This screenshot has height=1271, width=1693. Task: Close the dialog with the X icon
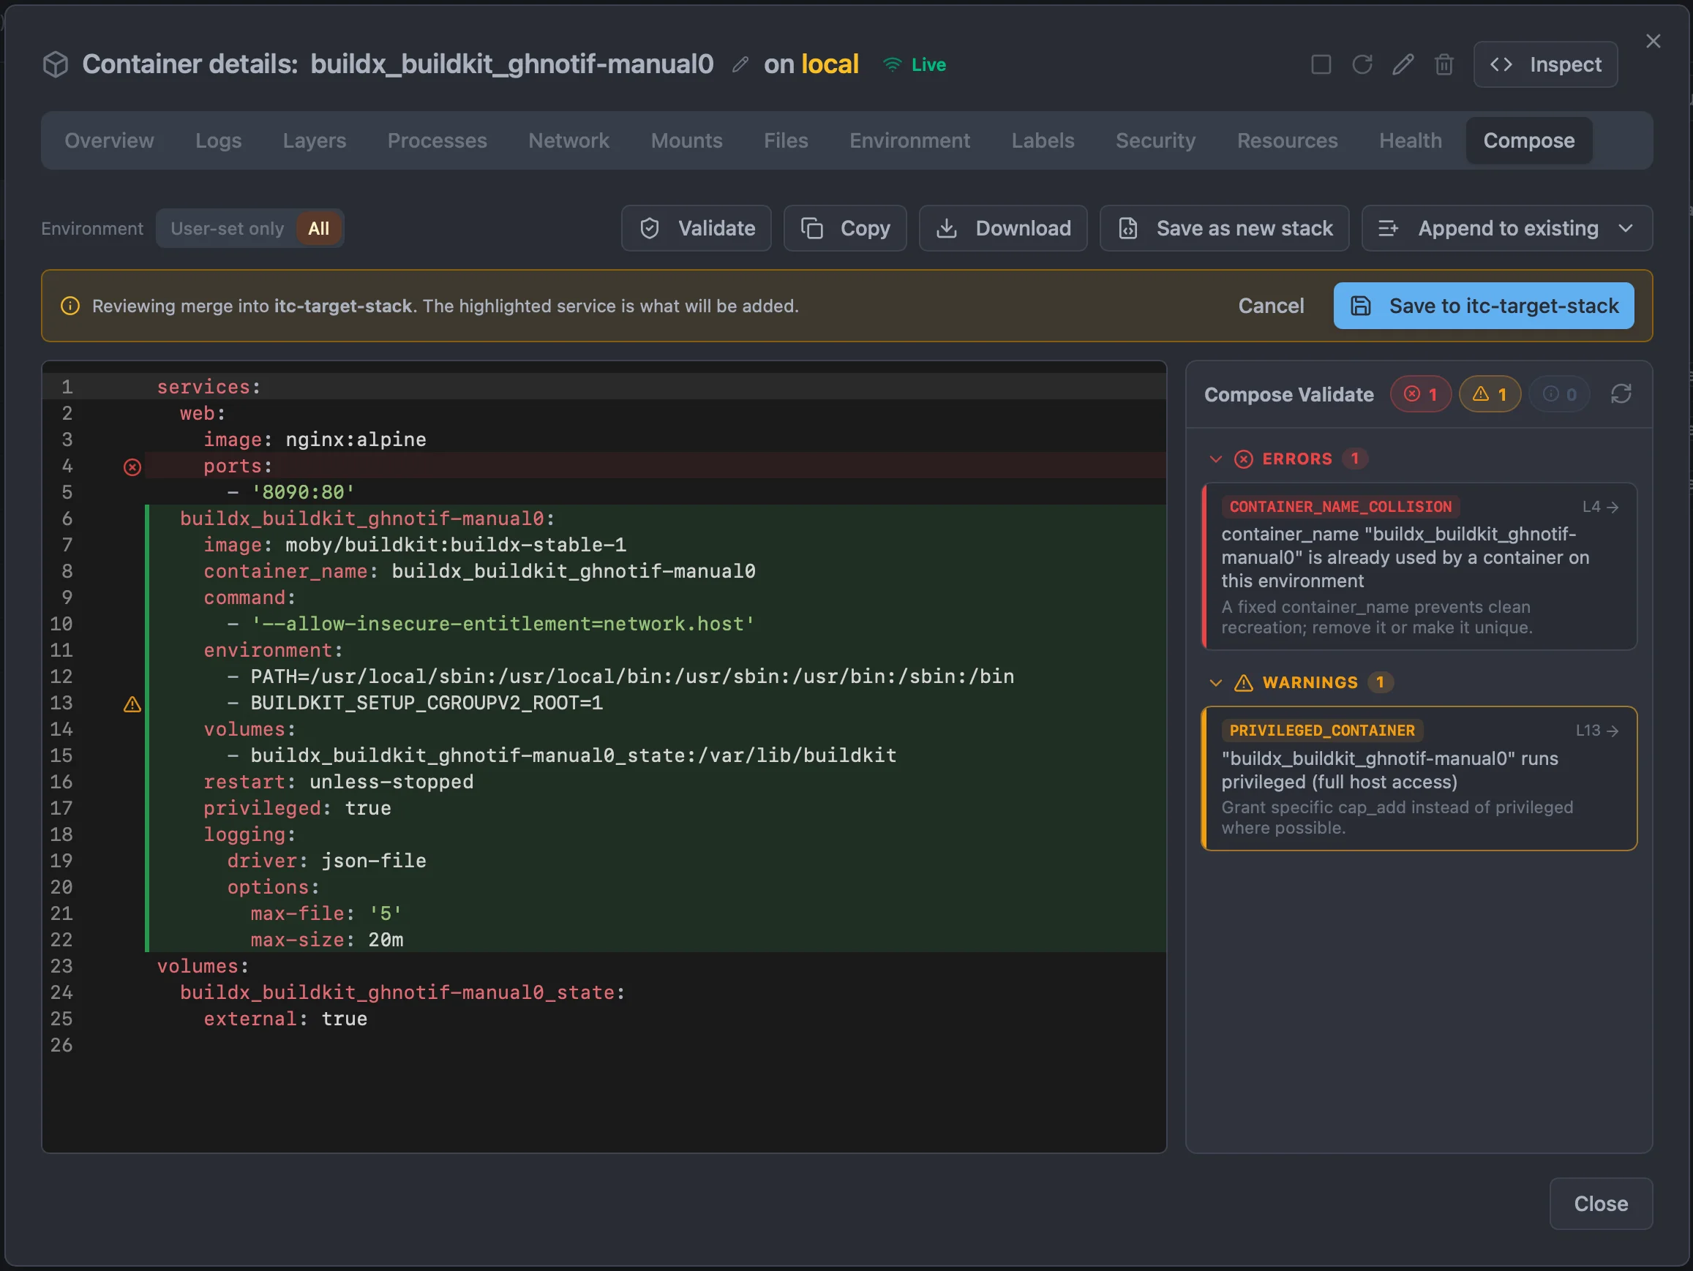tap(1653, 42)
